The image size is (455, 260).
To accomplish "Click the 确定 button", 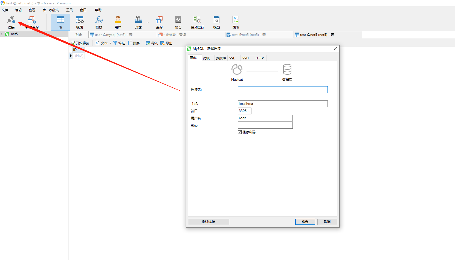I will pyautogui.click(x=305, y=222).
